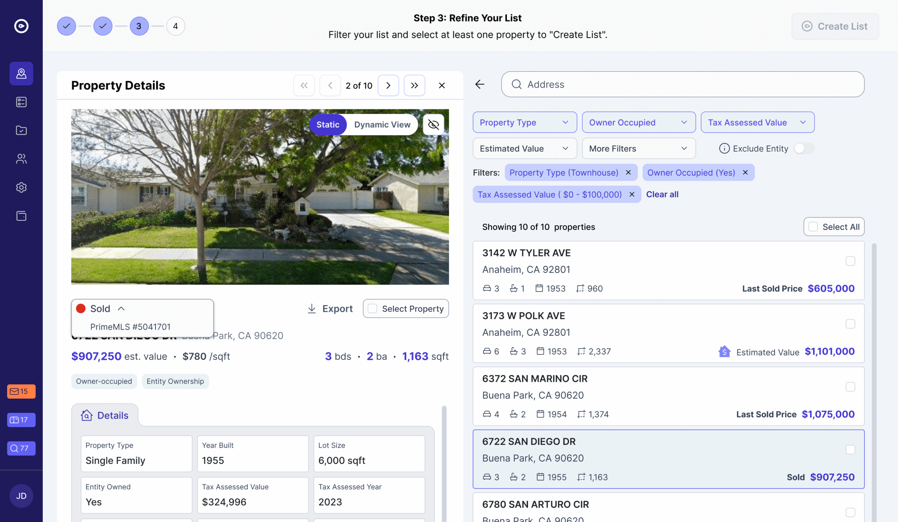Open settings gear in sidebar

coord(21,187)
